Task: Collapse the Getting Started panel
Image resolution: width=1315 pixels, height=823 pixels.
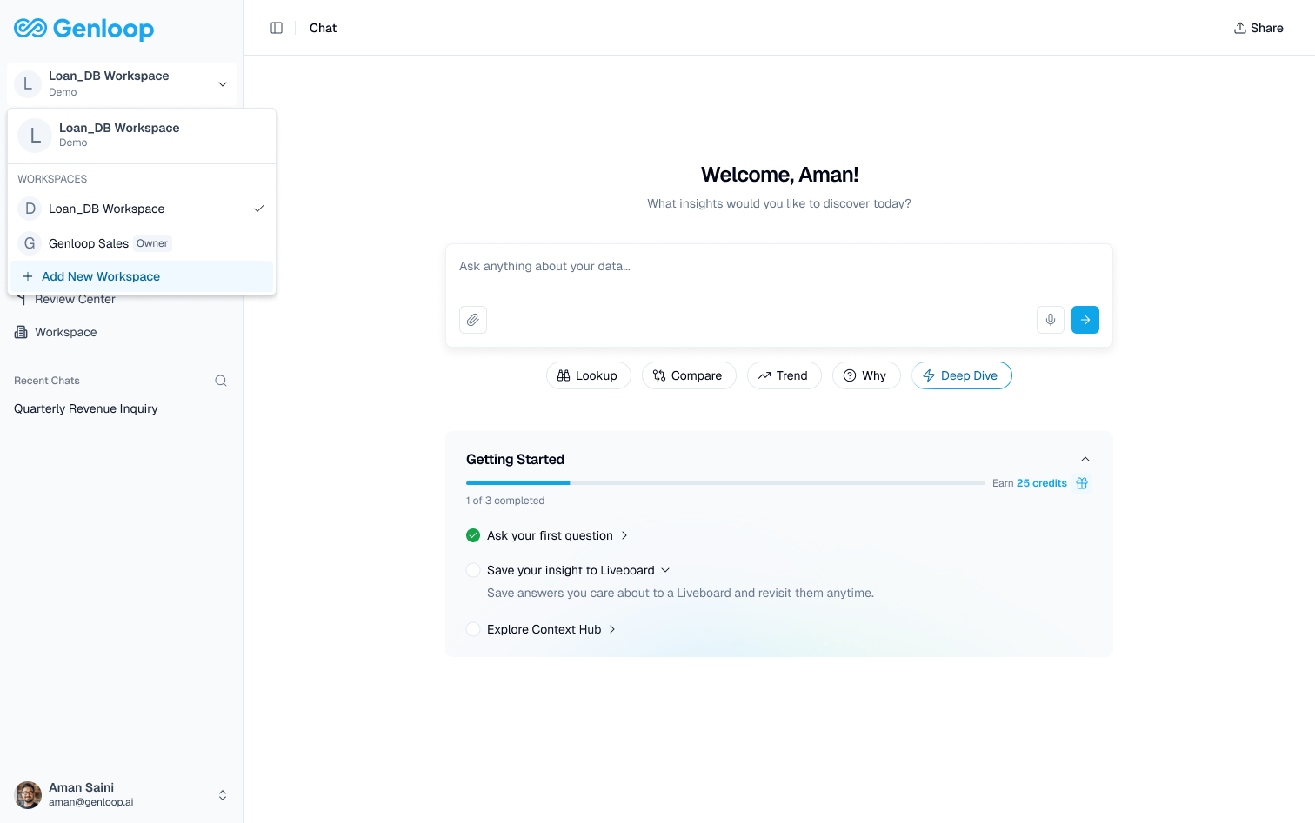Action: (x=1085, y=459)
